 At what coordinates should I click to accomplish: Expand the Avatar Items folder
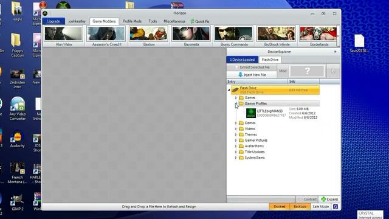coord(236,146)
